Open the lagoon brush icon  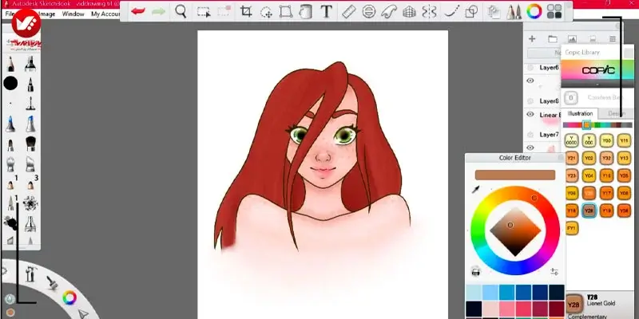[x=51, y=282]
